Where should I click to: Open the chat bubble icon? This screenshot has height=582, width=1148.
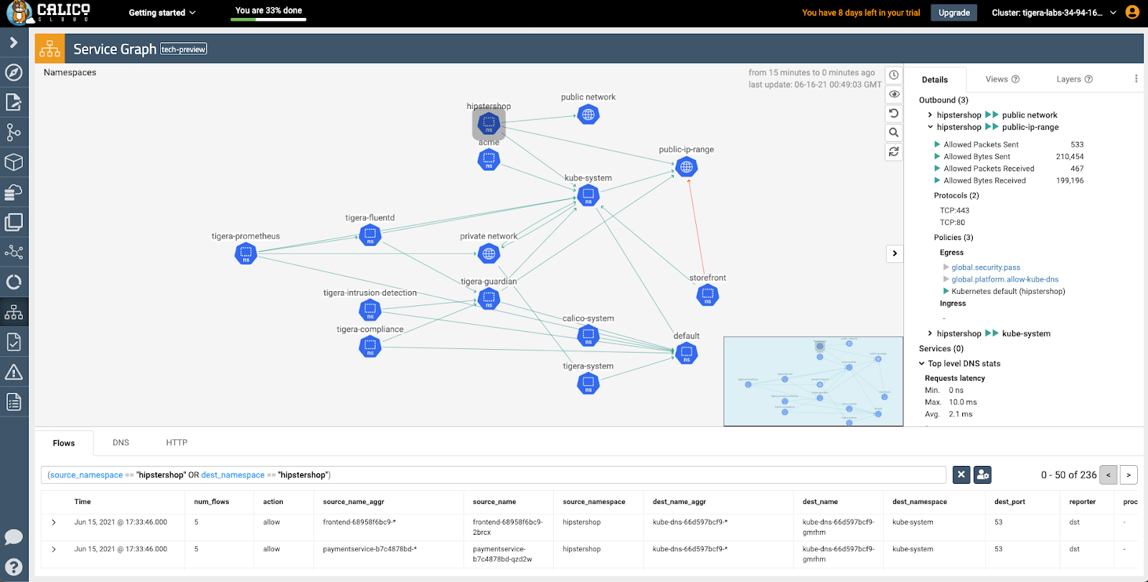coord(14,537)
